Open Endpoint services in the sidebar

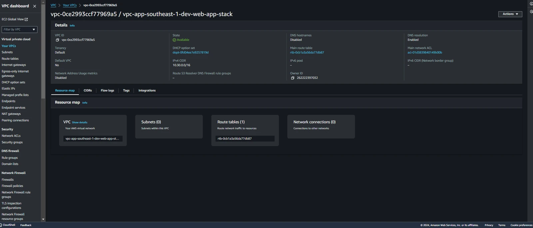click(x=13, y=108)
